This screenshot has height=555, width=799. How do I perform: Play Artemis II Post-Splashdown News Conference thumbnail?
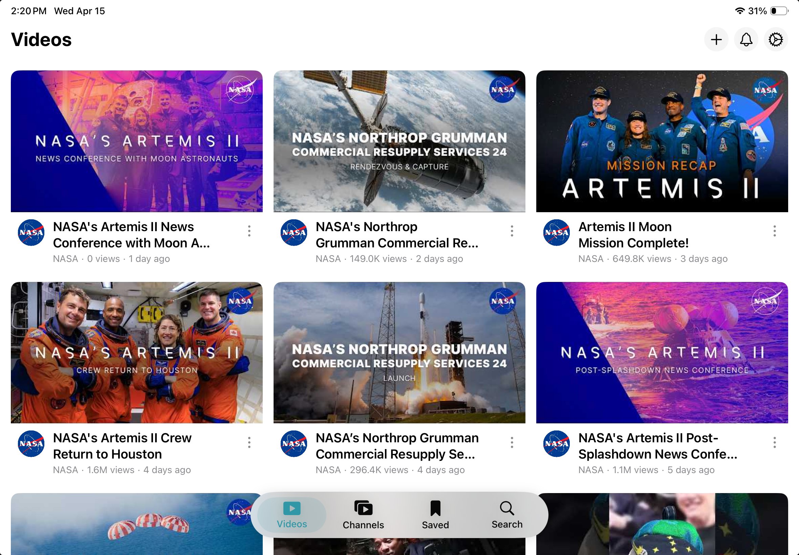[x=662, y=353]
